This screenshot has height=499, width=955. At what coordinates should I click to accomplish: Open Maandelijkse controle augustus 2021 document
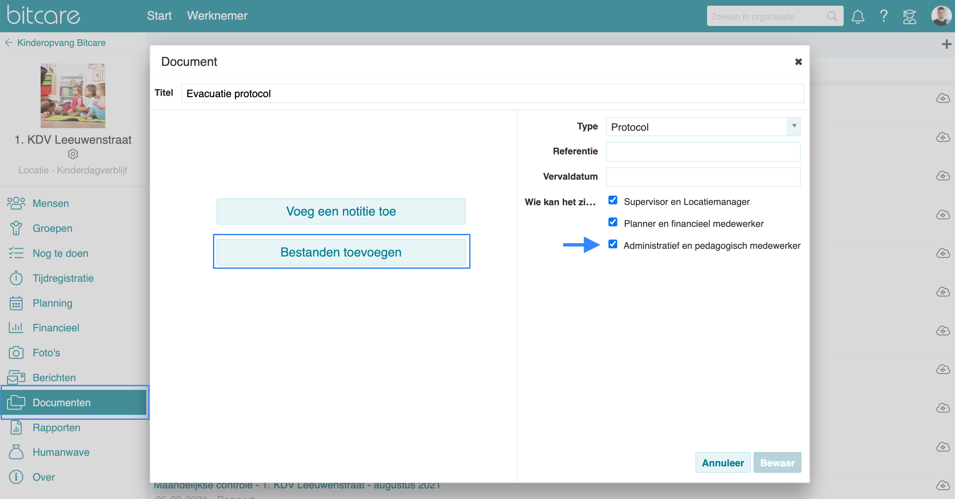(x=297, y=486)
